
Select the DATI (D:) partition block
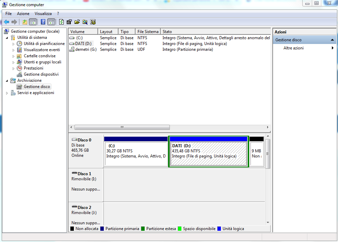[208, 153]
